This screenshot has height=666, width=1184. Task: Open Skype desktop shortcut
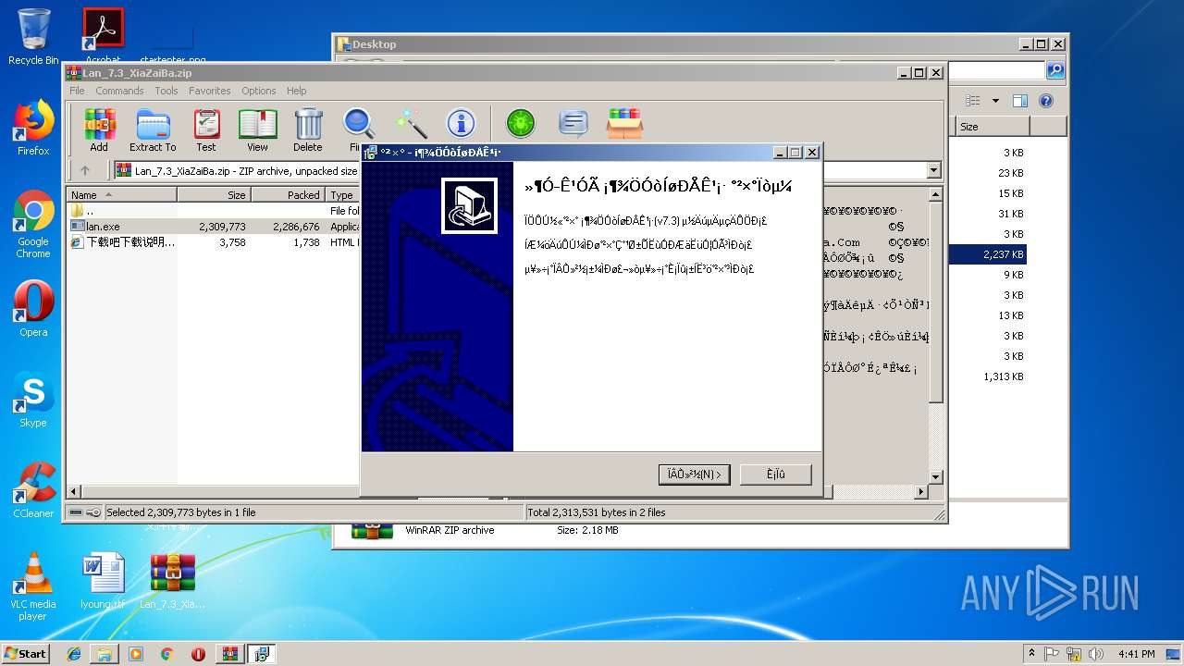tap(33, 400)
